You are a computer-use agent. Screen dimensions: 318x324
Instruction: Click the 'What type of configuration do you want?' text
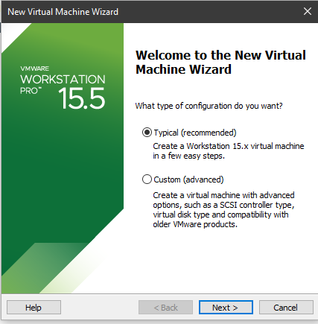coord(209,106)
